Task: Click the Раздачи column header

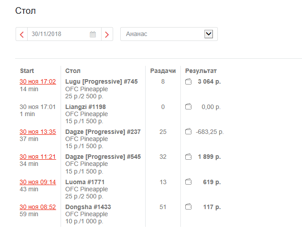Action: coord(163,71)
